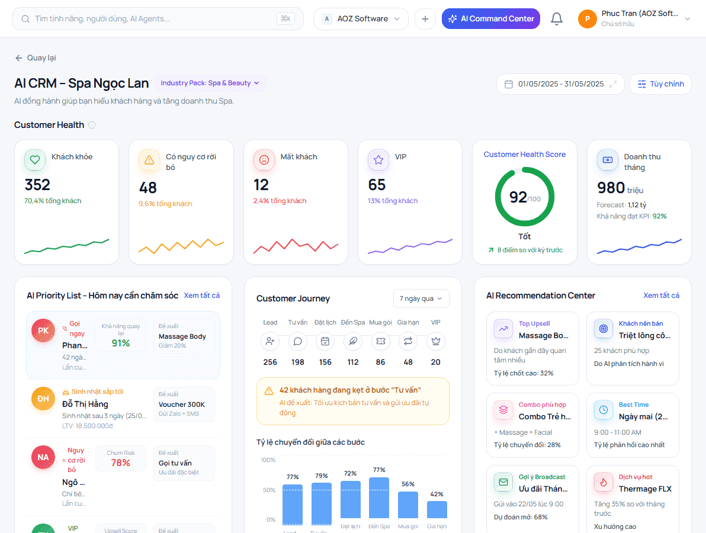Open the date range 01/05/2025 - 31/05/2025 picker
The height and width of the screenshot is (533, 706).
tap(560, 84)
